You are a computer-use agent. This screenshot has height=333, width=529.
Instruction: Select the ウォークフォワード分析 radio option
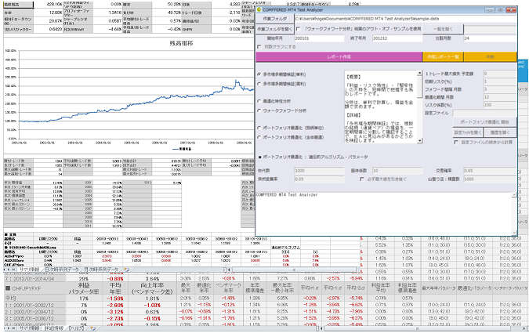coord(259,110)
